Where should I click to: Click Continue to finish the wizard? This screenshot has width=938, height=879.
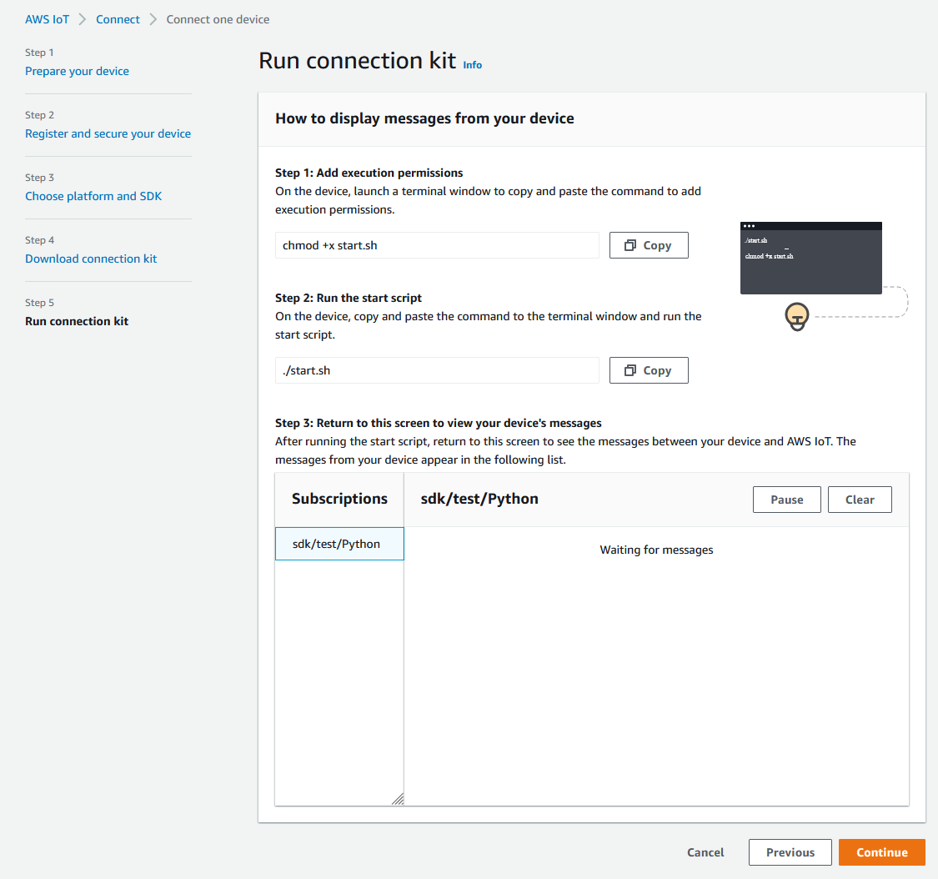tap(881, 851)
